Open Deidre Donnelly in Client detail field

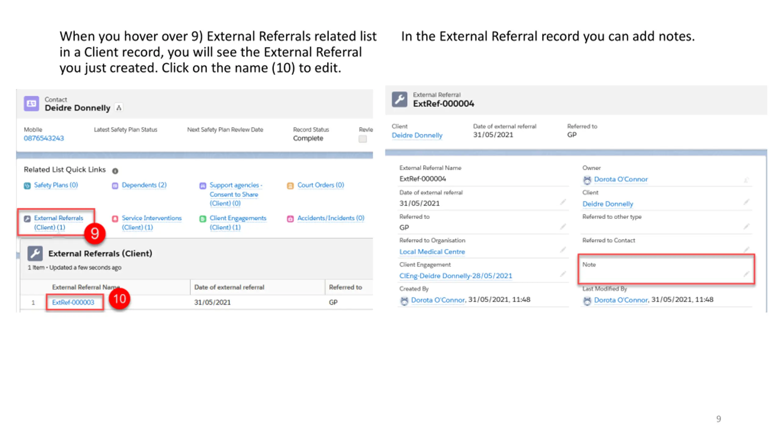pyautogui.click(x=608, y=204)
